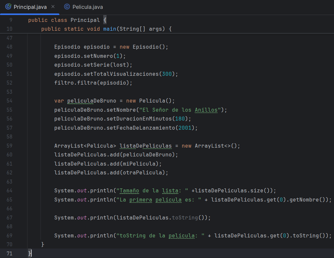
Task: Click the "Tamaño de la lista: " string
Action: click(x=152, y=191)
